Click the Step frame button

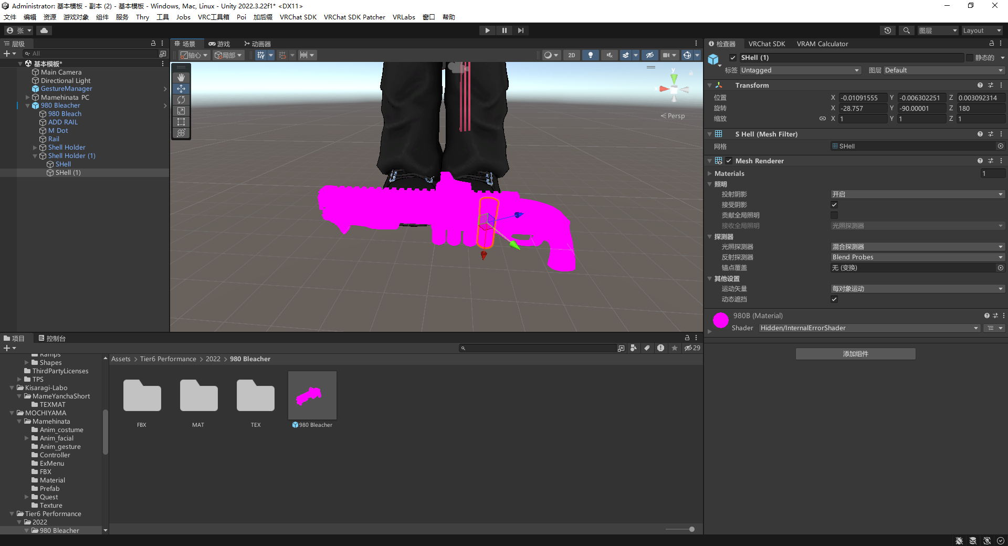(x=520, y=30)
